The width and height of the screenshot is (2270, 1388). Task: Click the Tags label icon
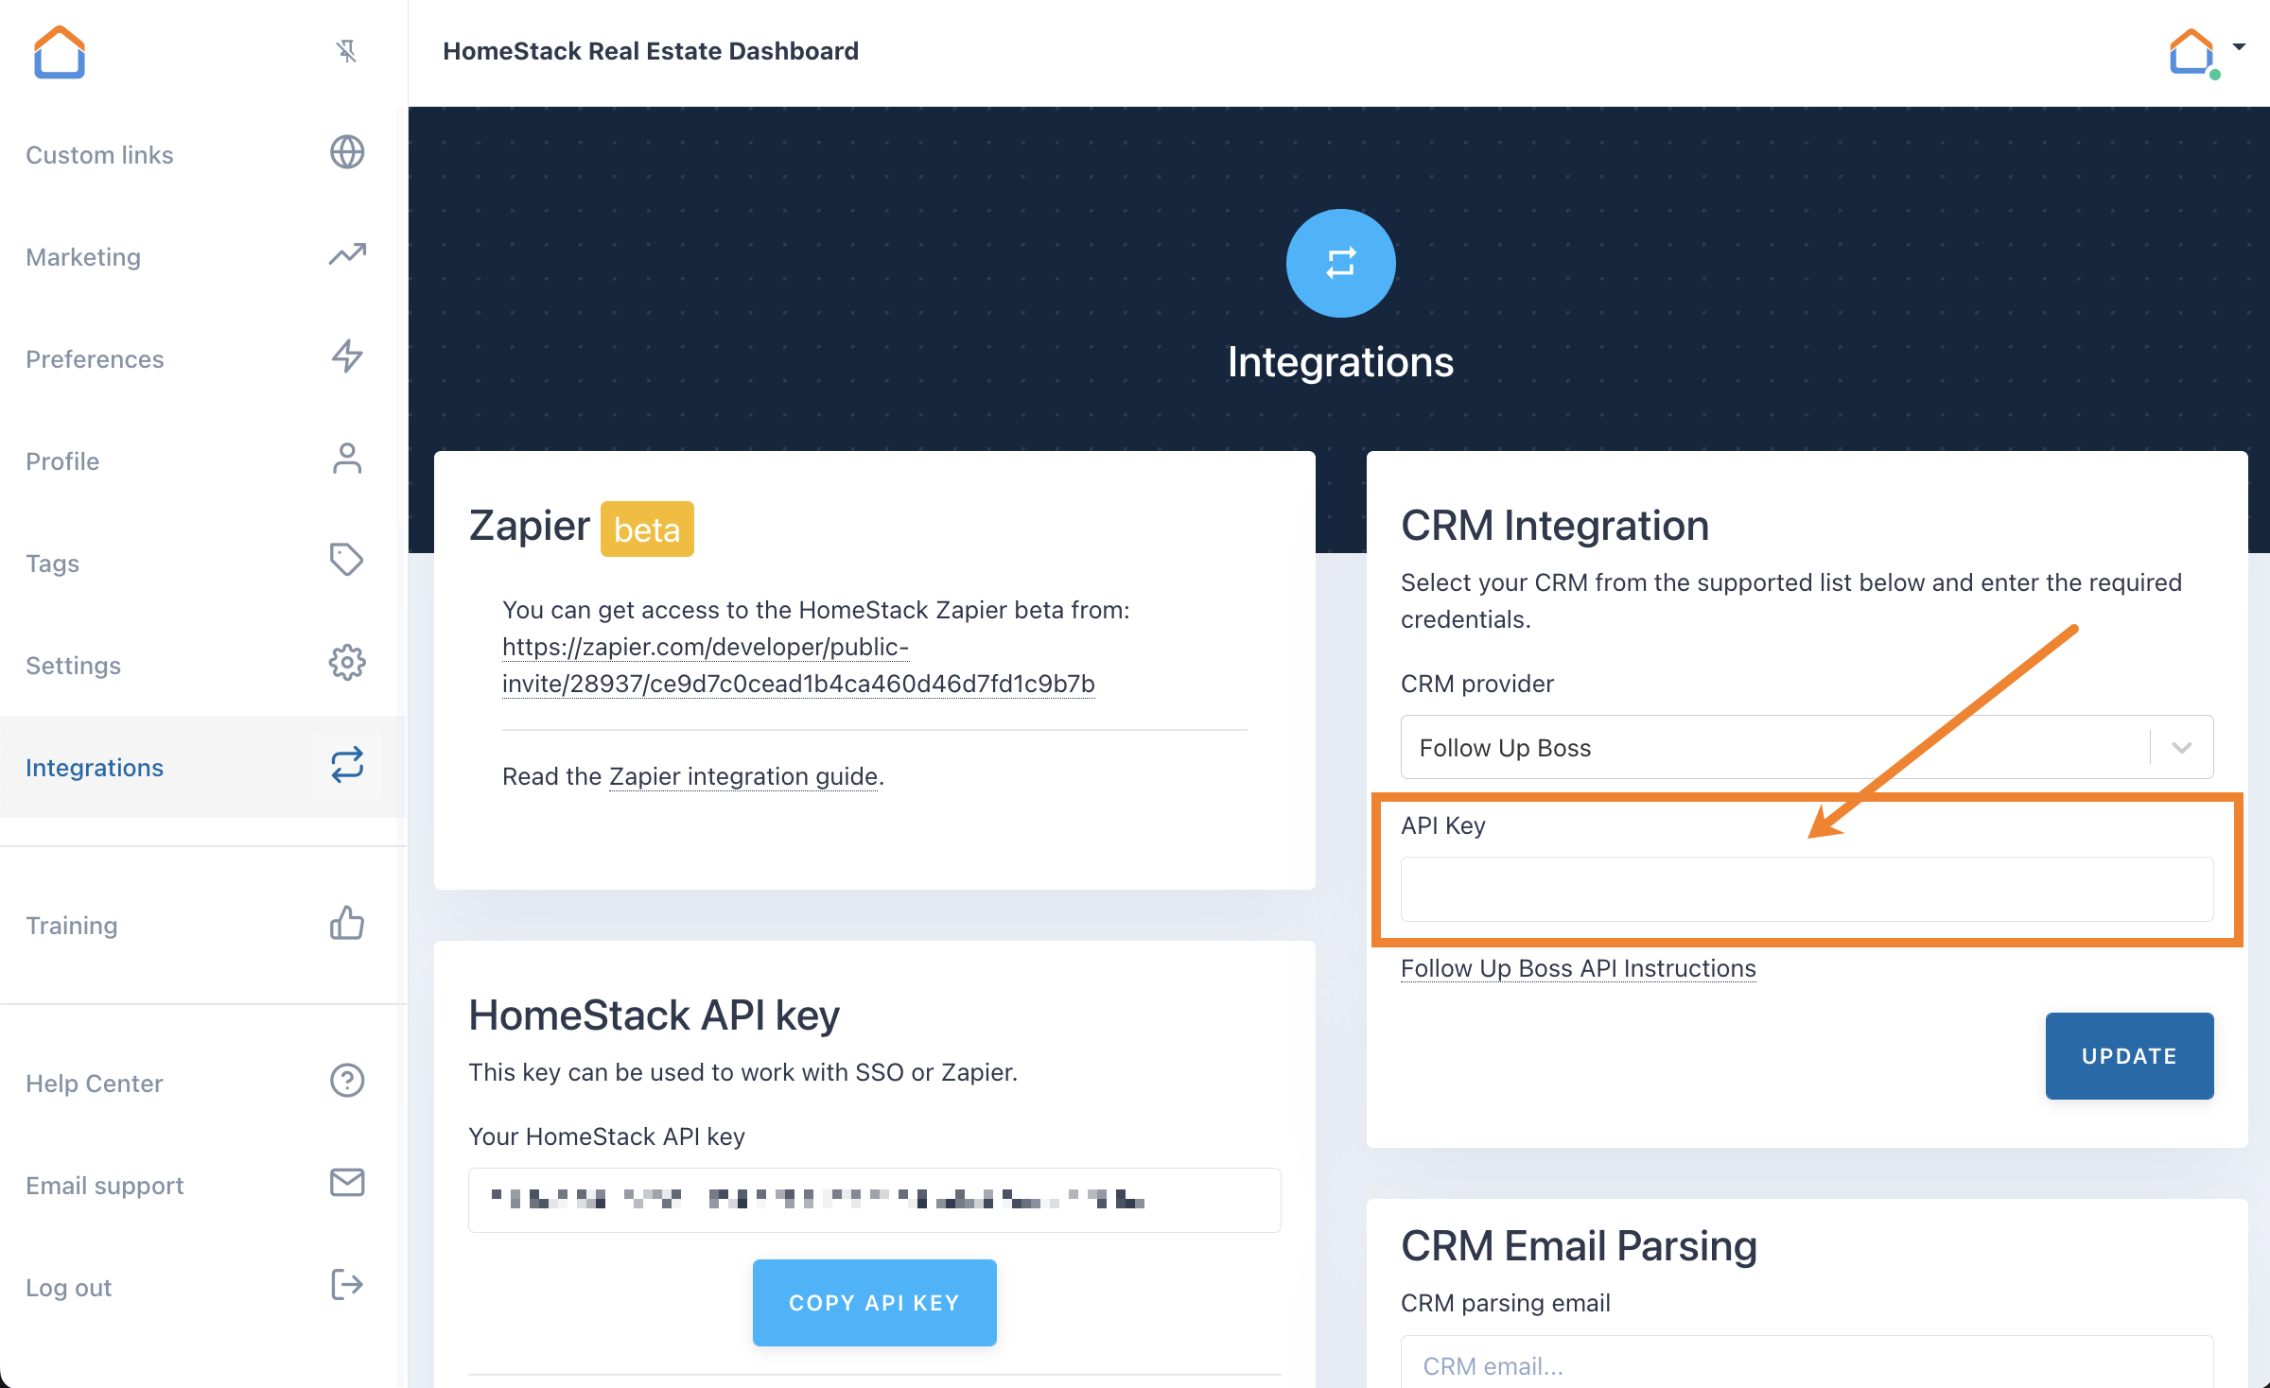point(346,560)
